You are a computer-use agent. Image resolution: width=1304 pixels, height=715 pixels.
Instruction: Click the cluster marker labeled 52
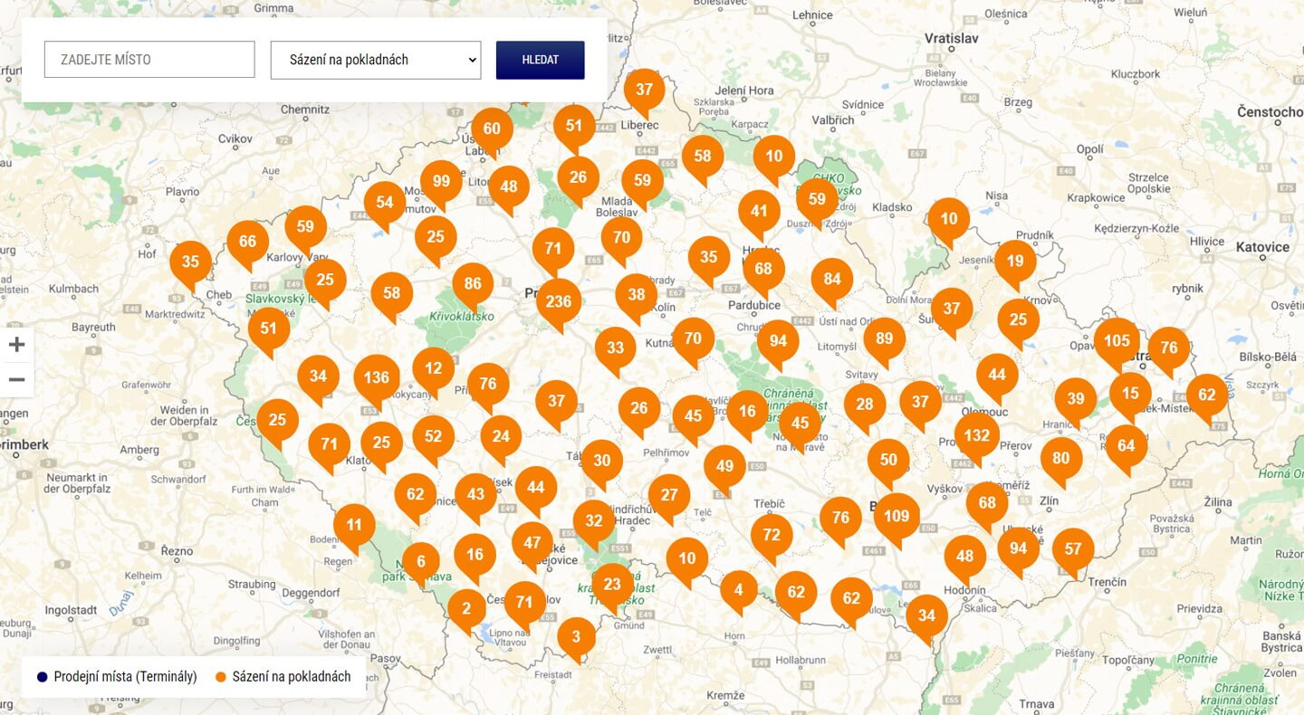point(434,436)
